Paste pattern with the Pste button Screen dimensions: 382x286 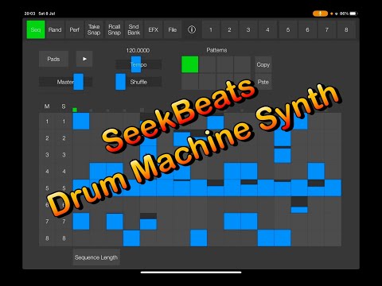click(263, 82)
